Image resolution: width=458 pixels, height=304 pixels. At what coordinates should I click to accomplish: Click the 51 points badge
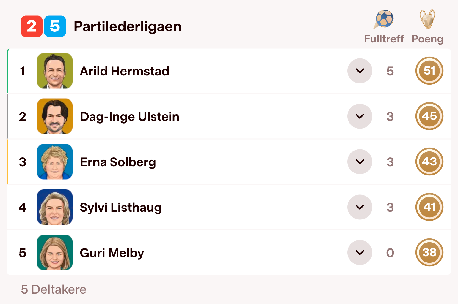(x=429, y=71)
